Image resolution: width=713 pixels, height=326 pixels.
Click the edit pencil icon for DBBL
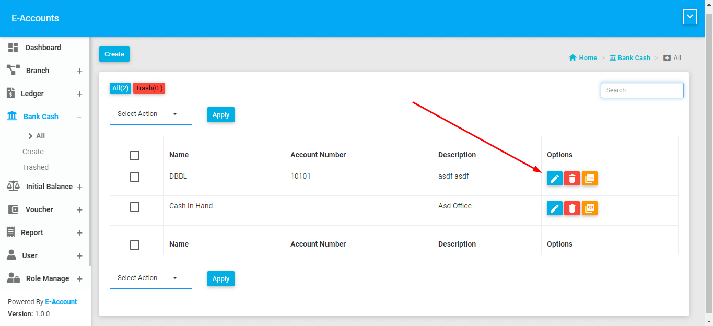[554, 179]
